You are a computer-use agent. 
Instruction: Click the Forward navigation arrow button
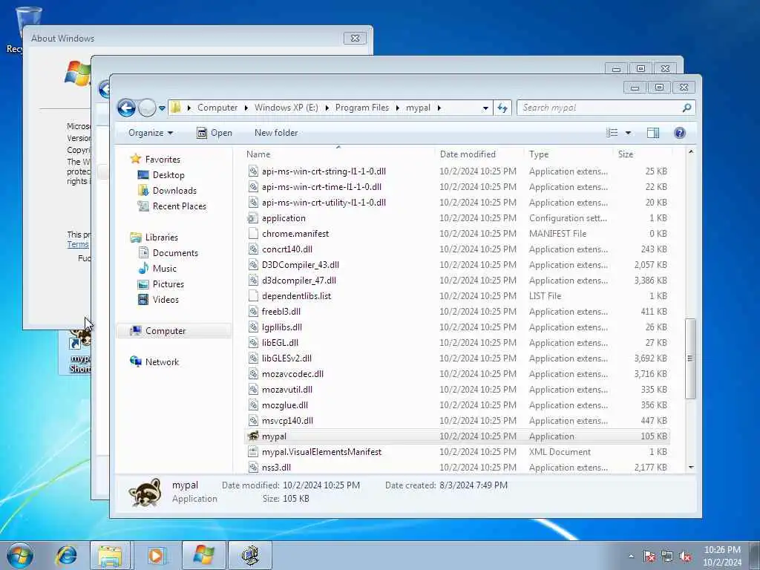[x=146, y=108]
